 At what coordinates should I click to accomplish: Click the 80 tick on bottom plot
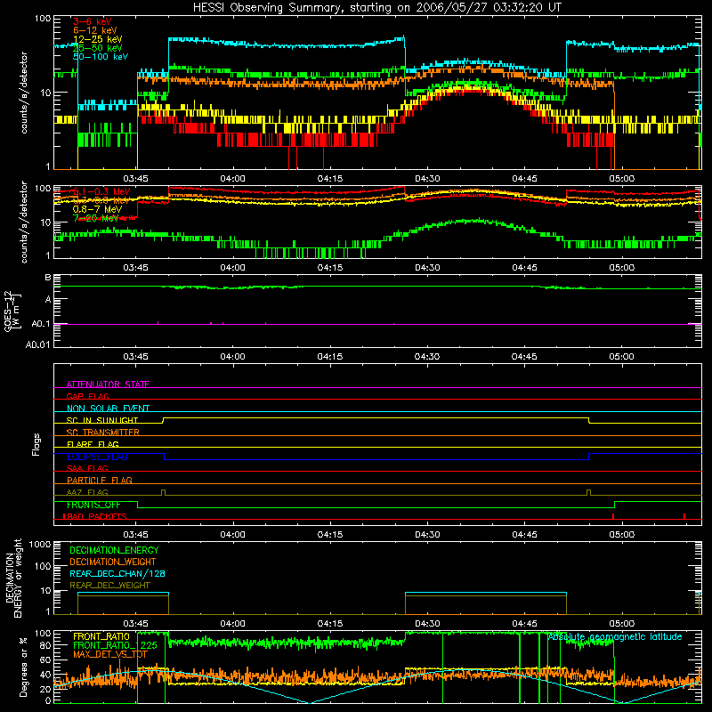45,645
